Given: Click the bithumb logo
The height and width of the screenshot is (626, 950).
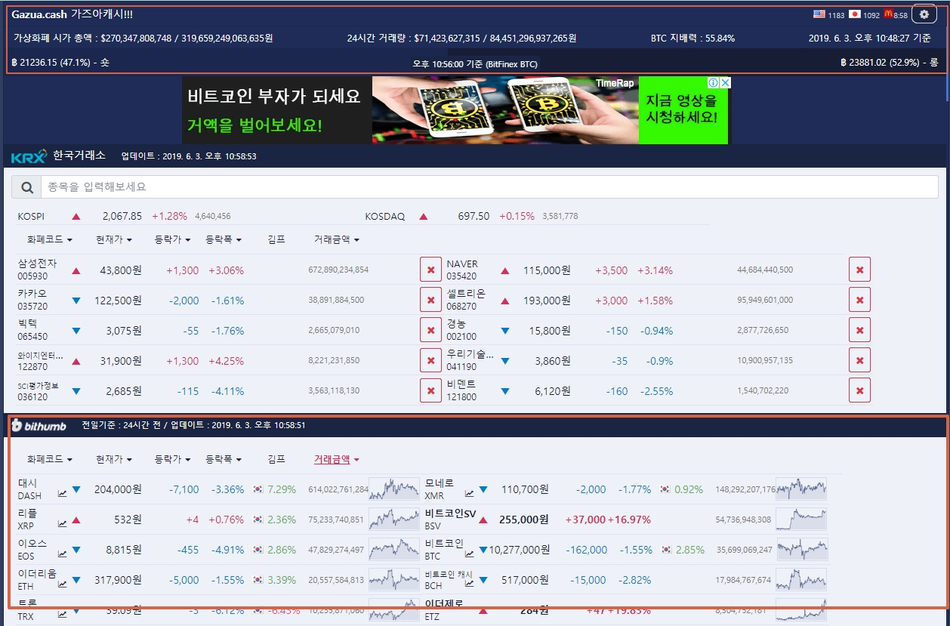Looking at the screenshot, I should pos(39,426).
